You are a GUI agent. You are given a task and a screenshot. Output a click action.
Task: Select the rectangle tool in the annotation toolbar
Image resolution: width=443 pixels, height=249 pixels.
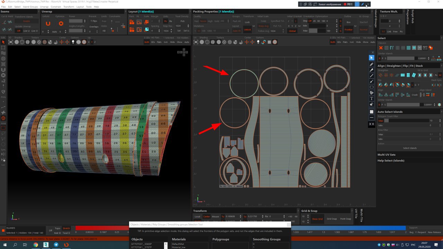pyautogui.click(x=372, y=87)
